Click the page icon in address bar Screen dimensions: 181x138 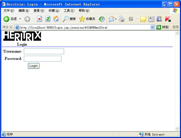[17, 27]
